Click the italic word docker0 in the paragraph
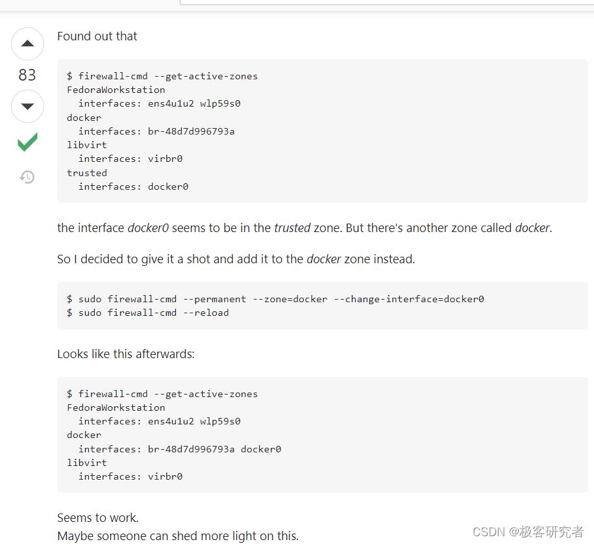This screenshot has height=544, width=594. point(149,227)
